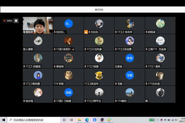Select 周海燕's live video tile
This screenshot has width=185, height=123.
(x=38, y=24)
